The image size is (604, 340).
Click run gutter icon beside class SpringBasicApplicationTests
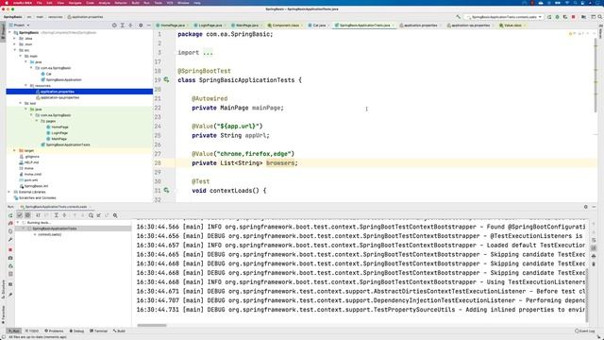click(x=166, y=79)
